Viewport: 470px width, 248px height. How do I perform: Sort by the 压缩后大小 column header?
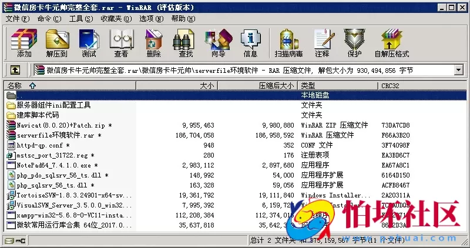[257, 86]
